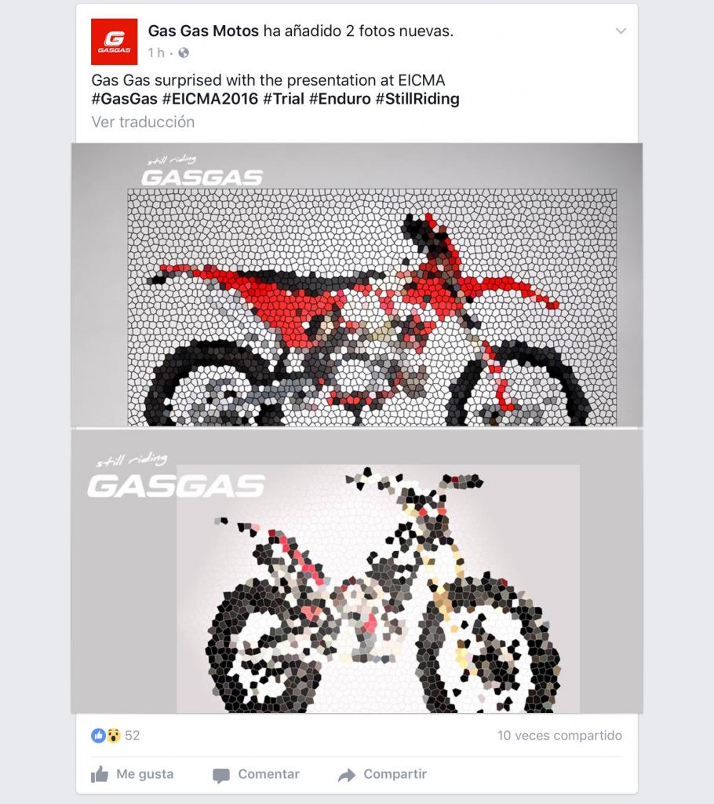This screenshot has height=804, width=714.
Task: Click the Compartir arrow button
Action: click(x=382, y=774)
